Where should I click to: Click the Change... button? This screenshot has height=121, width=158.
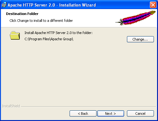tap(140, 39)
